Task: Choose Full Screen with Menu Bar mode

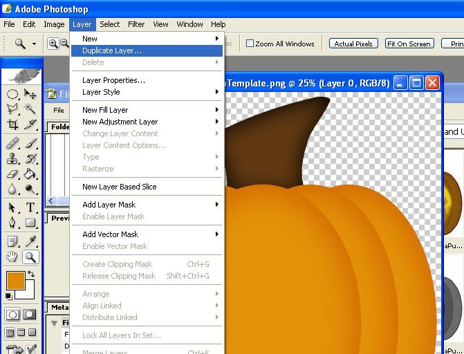Action: click(x=21, y=333)
